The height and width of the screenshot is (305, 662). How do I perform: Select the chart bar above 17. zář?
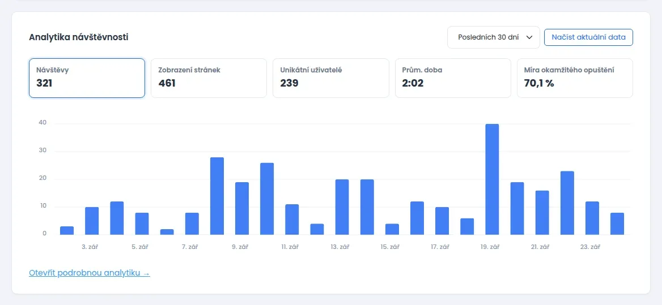(442, 221)
